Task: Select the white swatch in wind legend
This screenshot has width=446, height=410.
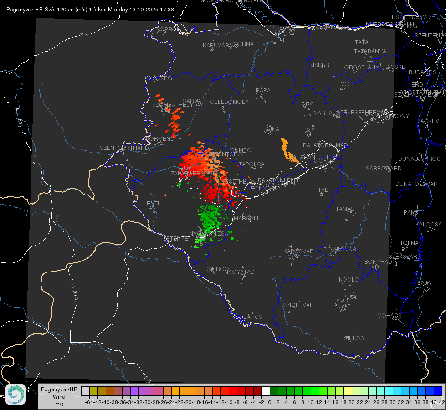Action: (266, 391)
